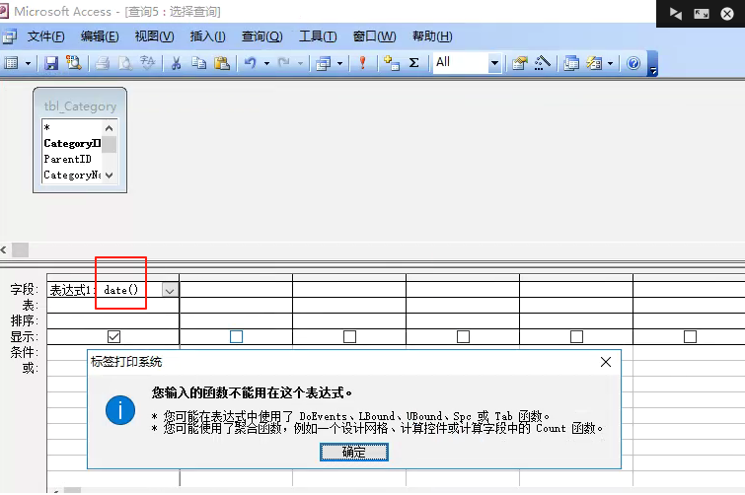Uncheck the 显示 box in the first column

(113, 336)
